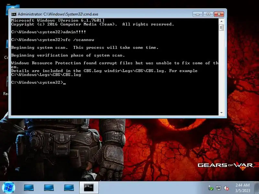Screen dimensions: 259x194
Task: Click the 'sfc /scannow' command line
Action: 53,40
